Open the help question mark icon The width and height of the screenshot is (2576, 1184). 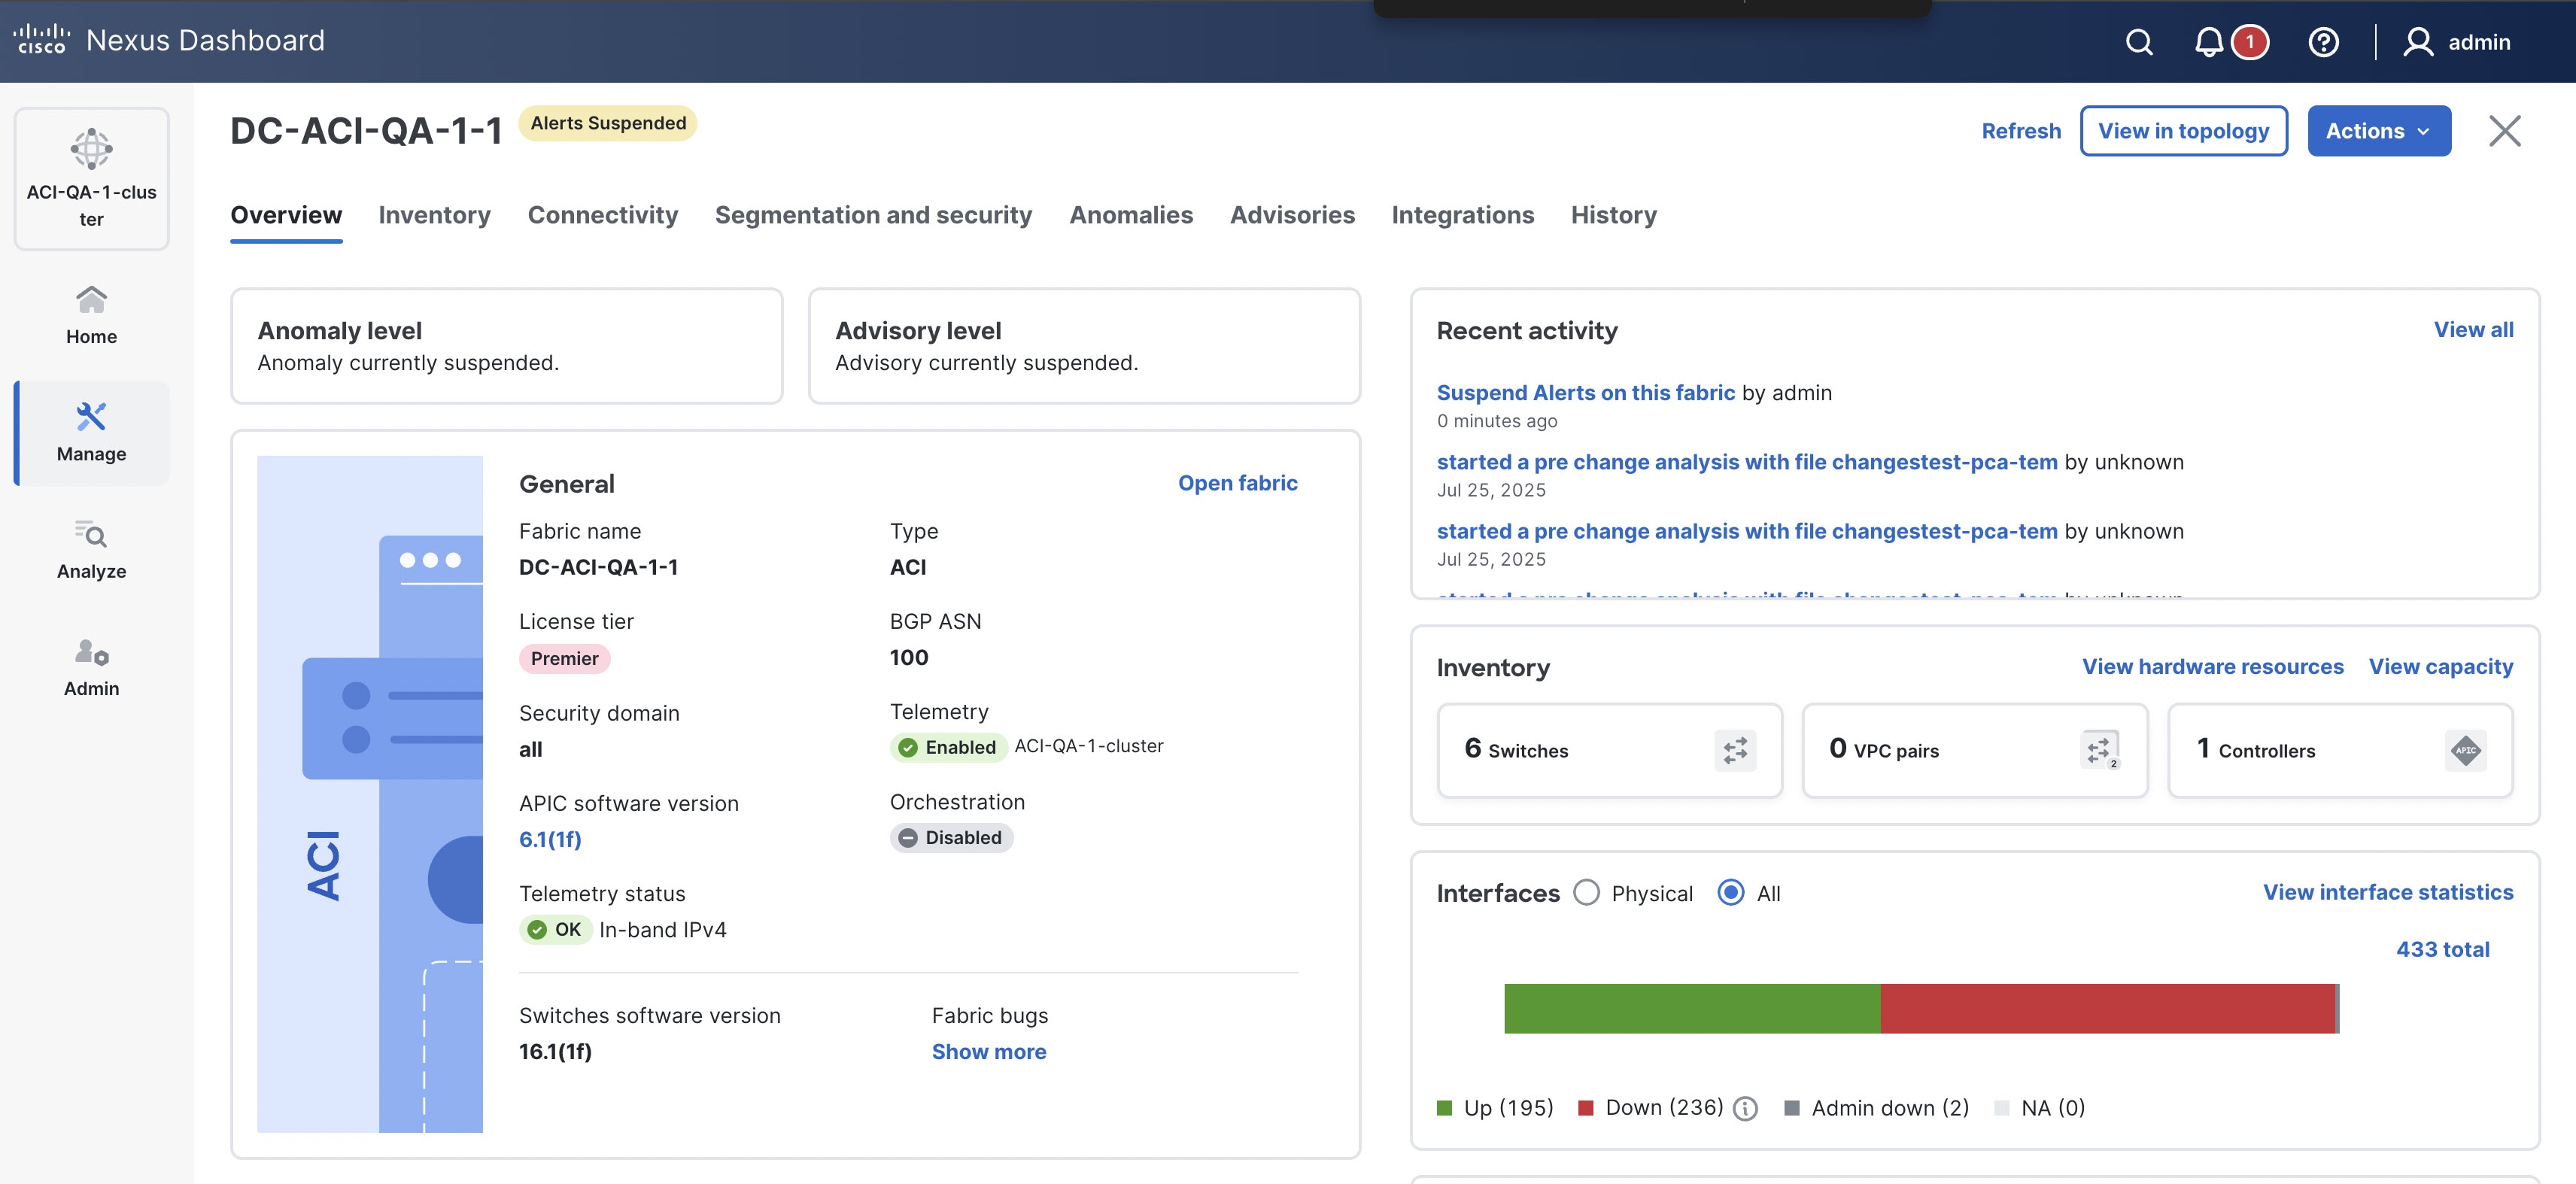[x=2323, y=42]
